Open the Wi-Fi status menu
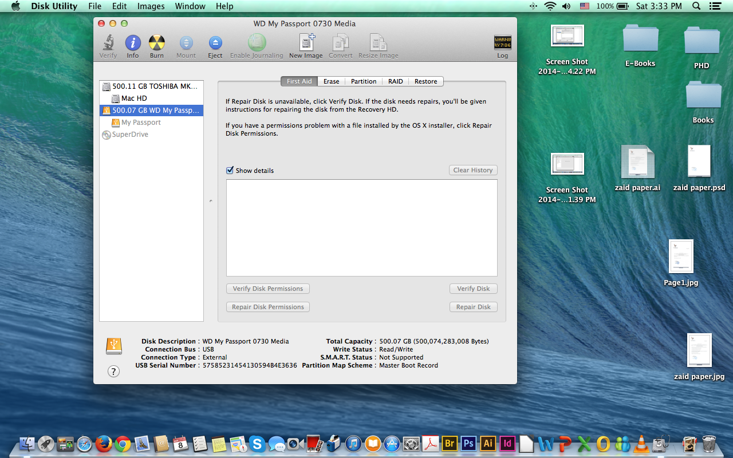This screenshot has width=733, height=458. [x=550, y=6]
